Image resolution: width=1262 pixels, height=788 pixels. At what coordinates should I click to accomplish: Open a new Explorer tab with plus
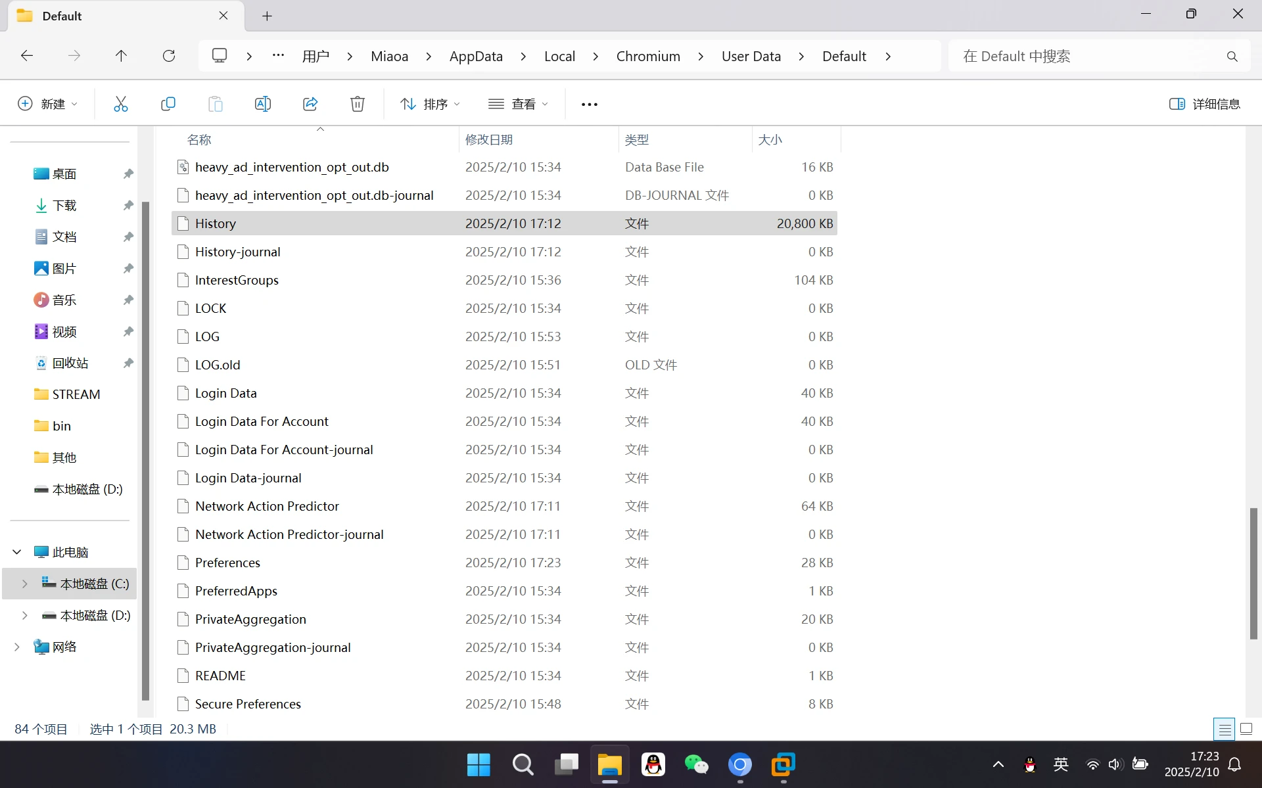[x=267, y=16]
